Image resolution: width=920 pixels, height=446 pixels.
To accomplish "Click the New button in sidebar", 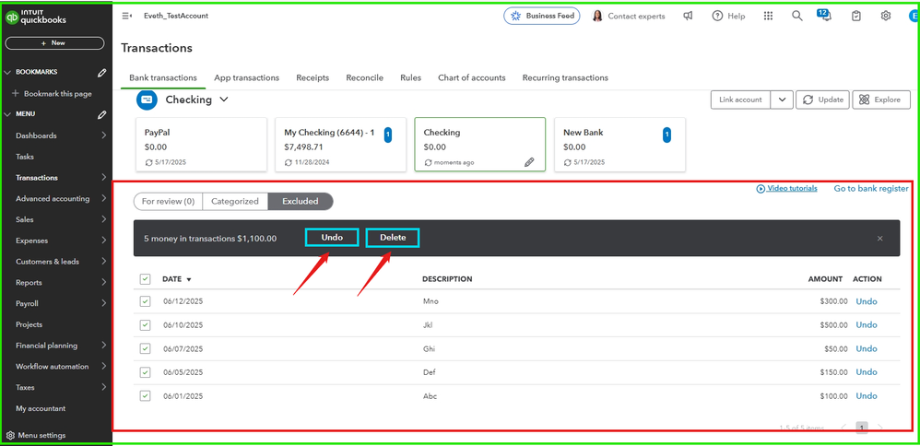I will pyautogui.click(x=54, y=42).
